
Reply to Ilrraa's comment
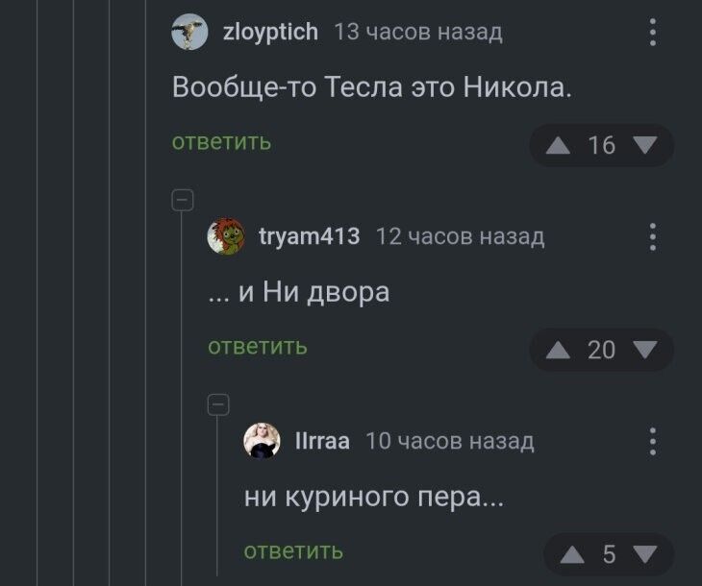click(x=293, y=550)
